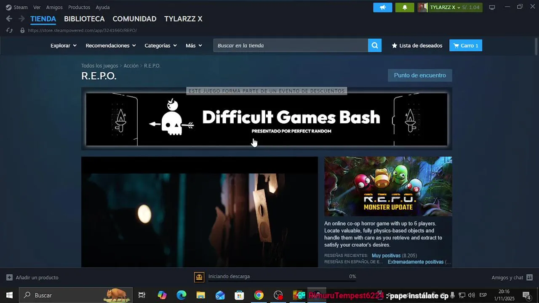Viewport: 539px width, 303px height.
Task: Click the Añadir un producto plus icon
Action: (x=9, y=277)
